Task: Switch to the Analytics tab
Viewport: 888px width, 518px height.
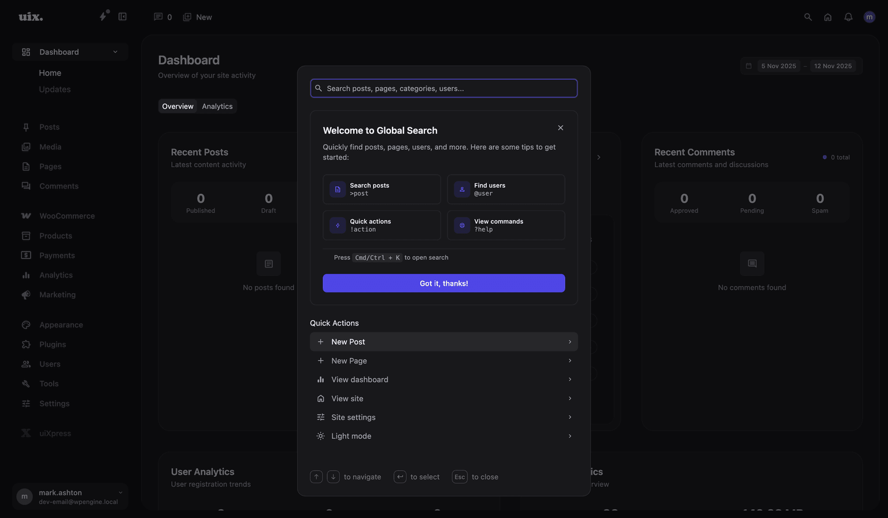Action: 217,106
